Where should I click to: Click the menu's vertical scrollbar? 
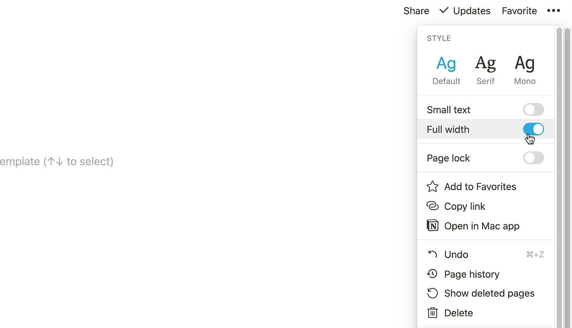(559, 177)
